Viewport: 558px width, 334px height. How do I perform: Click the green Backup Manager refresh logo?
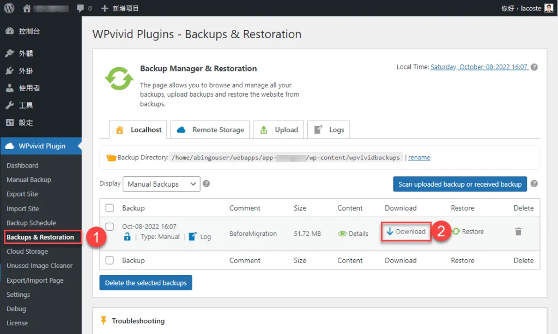pos(119,79)
